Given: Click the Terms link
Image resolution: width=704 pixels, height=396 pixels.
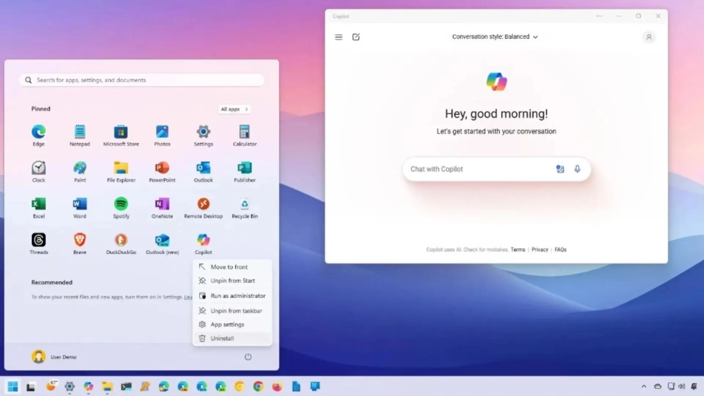Looking at the screenshot, I should pos(518,249).
